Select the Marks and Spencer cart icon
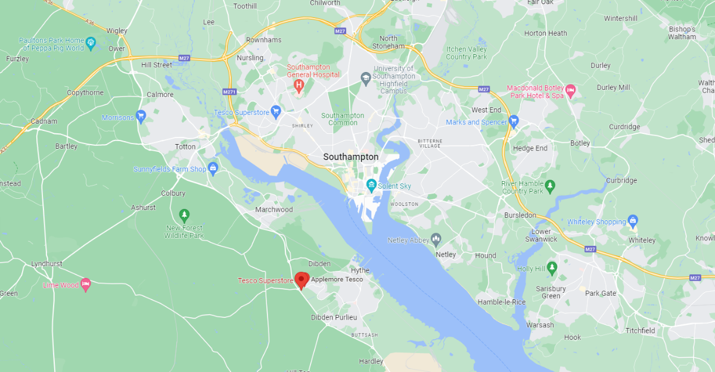This screenshot has width=715, height=372. 514,121
